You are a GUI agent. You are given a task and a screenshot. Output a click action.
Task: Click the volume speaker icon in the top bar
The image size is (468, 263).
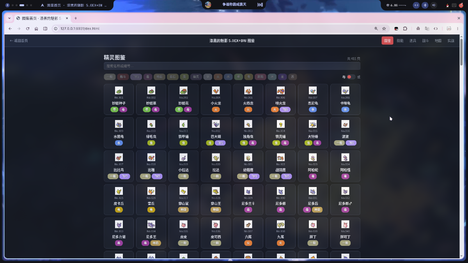(434, 5)
